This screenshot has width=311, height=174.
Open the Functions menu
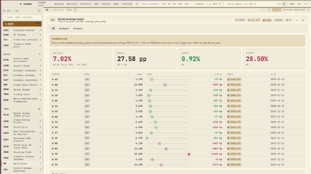click(x=127, y=4)
